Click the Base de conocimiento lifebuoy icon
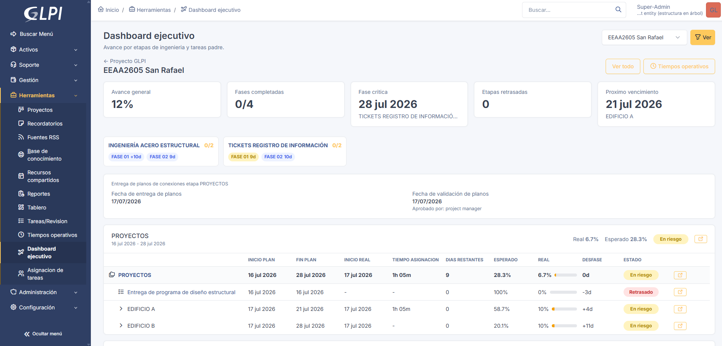Viewport: 722px width, 346px height. (21, 154)
